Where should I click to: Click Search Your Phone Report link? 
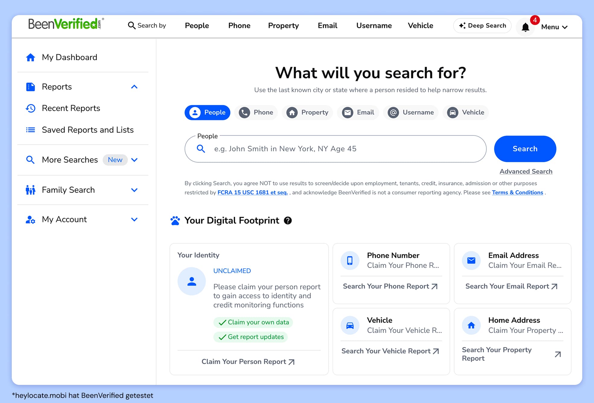[390, 286]
